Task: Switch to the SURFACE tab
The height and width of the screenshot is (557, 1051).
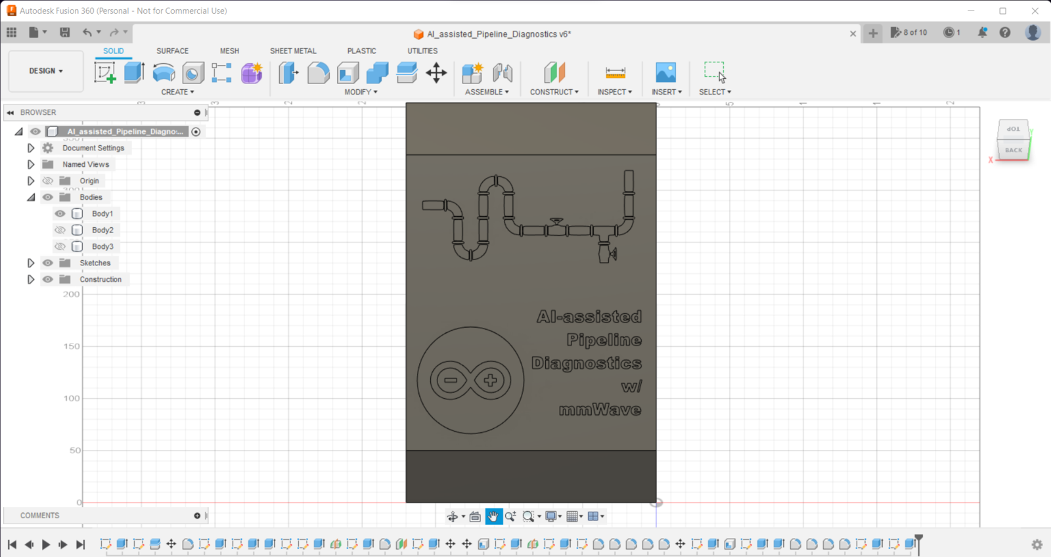Action: tap(172, 51)
